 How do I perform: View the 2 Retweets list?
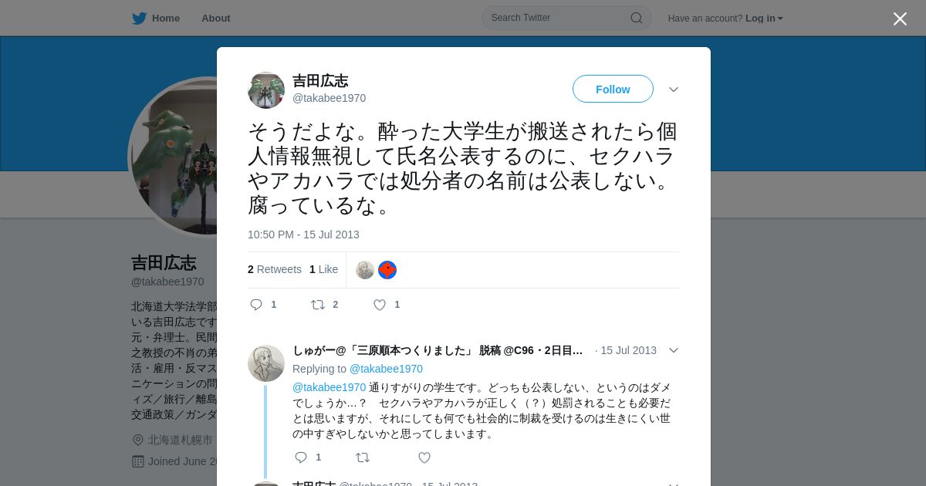pyautogui.click(x=275, y=269)
